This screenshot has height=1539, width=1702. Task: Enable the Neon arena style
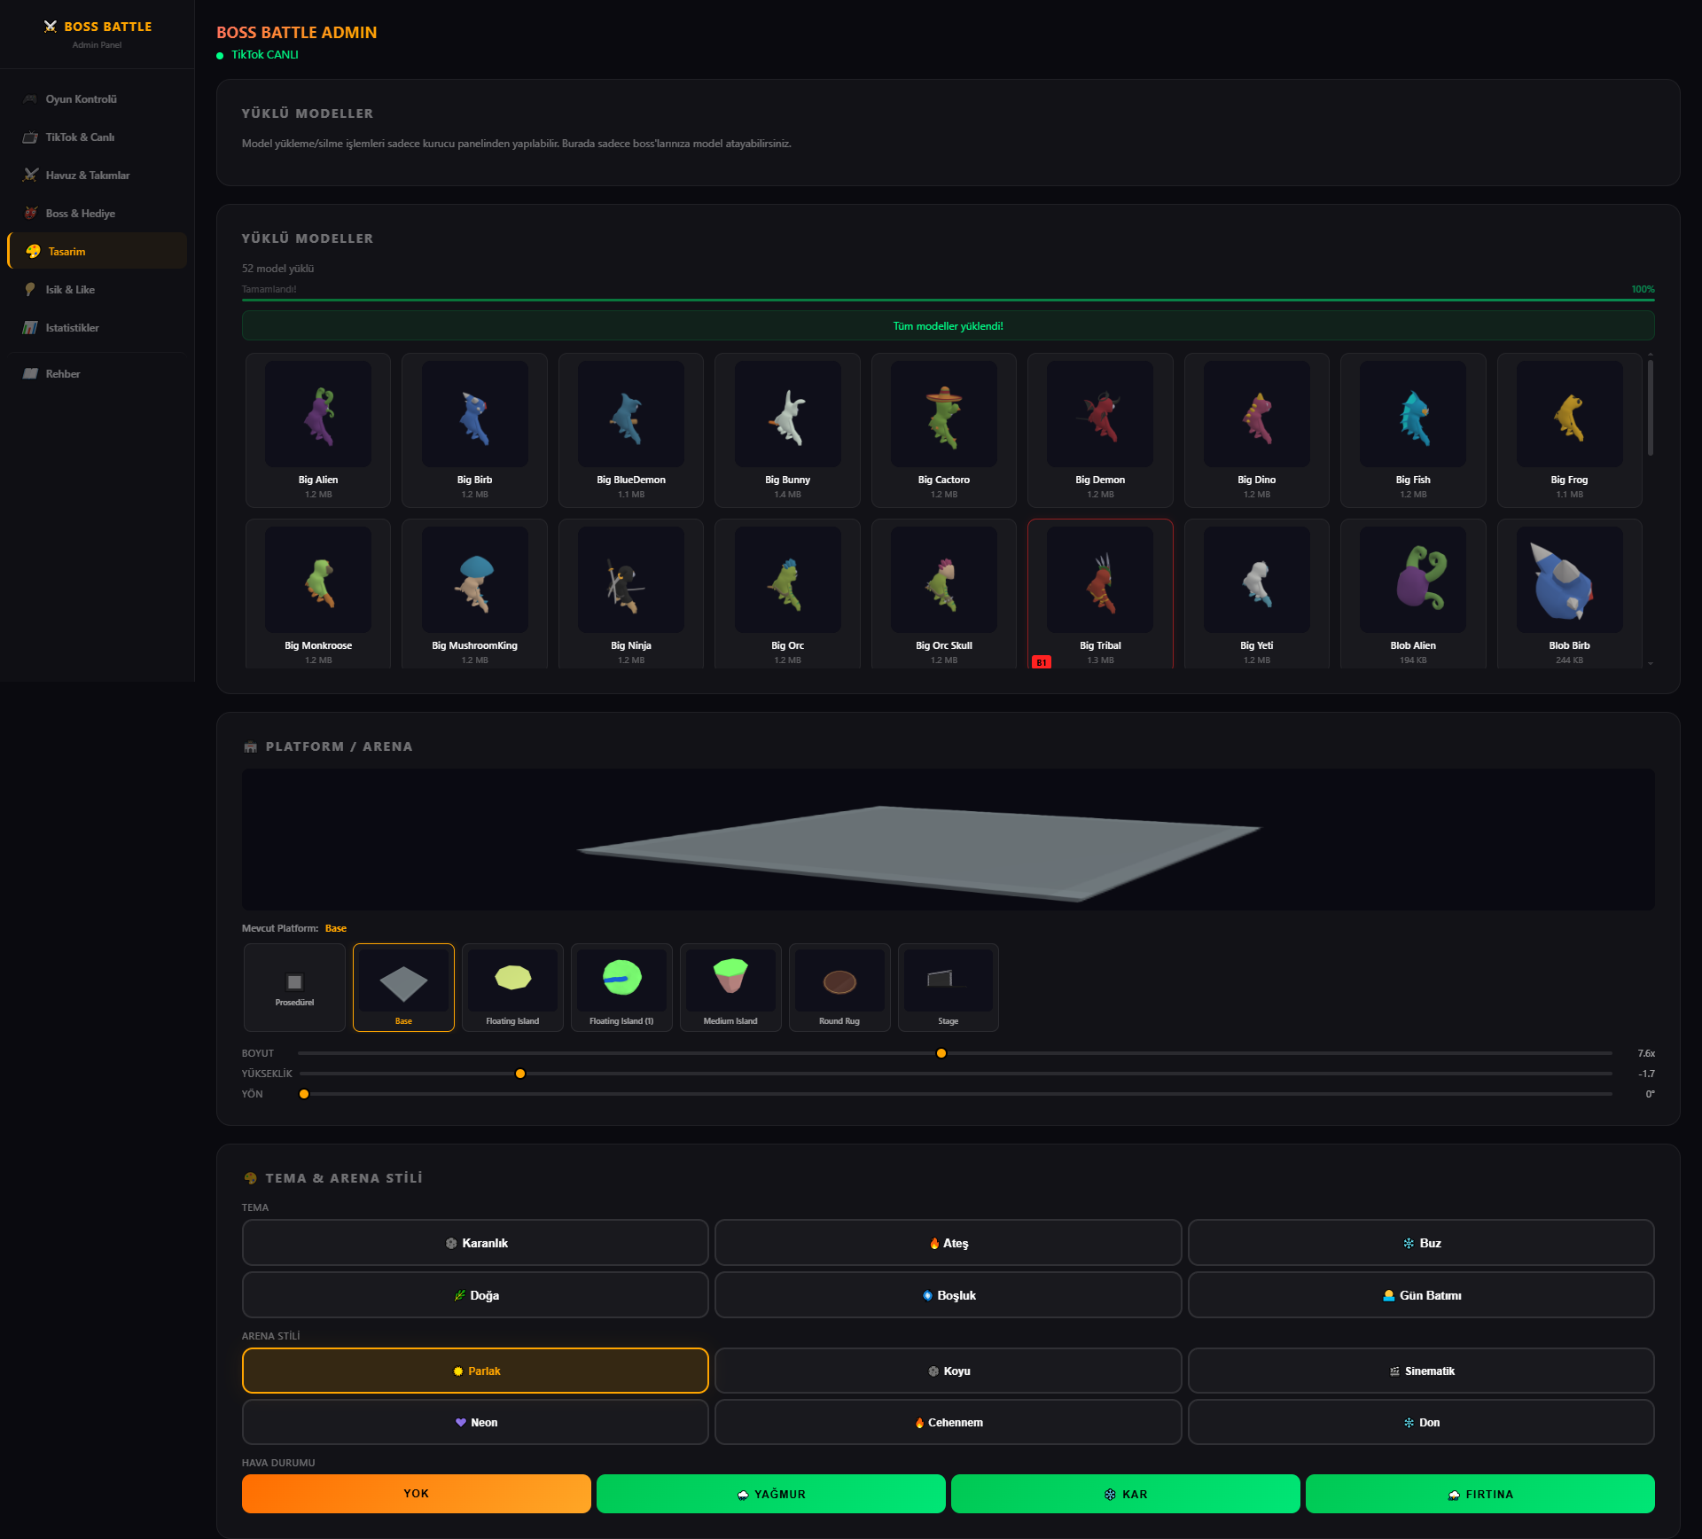(475, 1422)
